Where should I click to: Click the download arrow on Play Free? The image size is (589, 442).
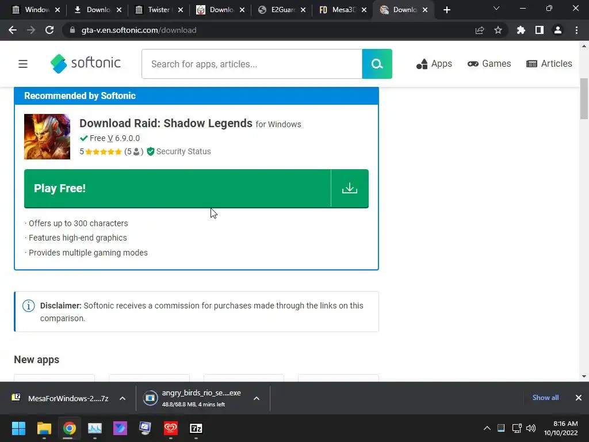tap(350, 188)
